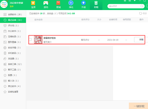
Task: Sort by the 大小 column header
Action: pyautogui.click(x=99, y=19)
